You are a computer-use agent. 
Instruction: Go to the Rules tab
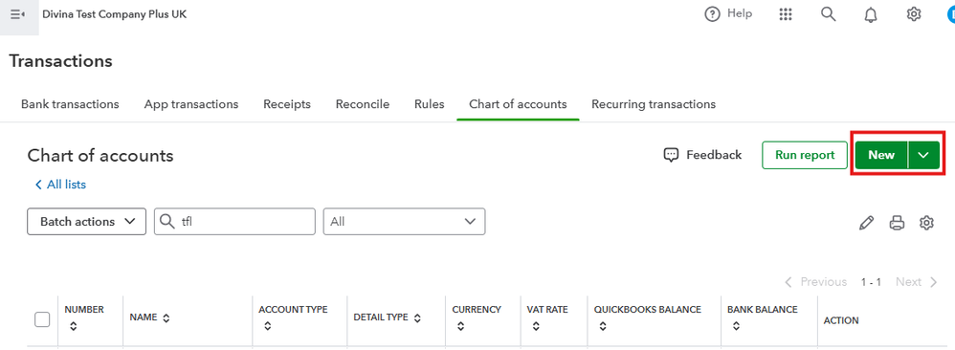(x=430, y=104)
